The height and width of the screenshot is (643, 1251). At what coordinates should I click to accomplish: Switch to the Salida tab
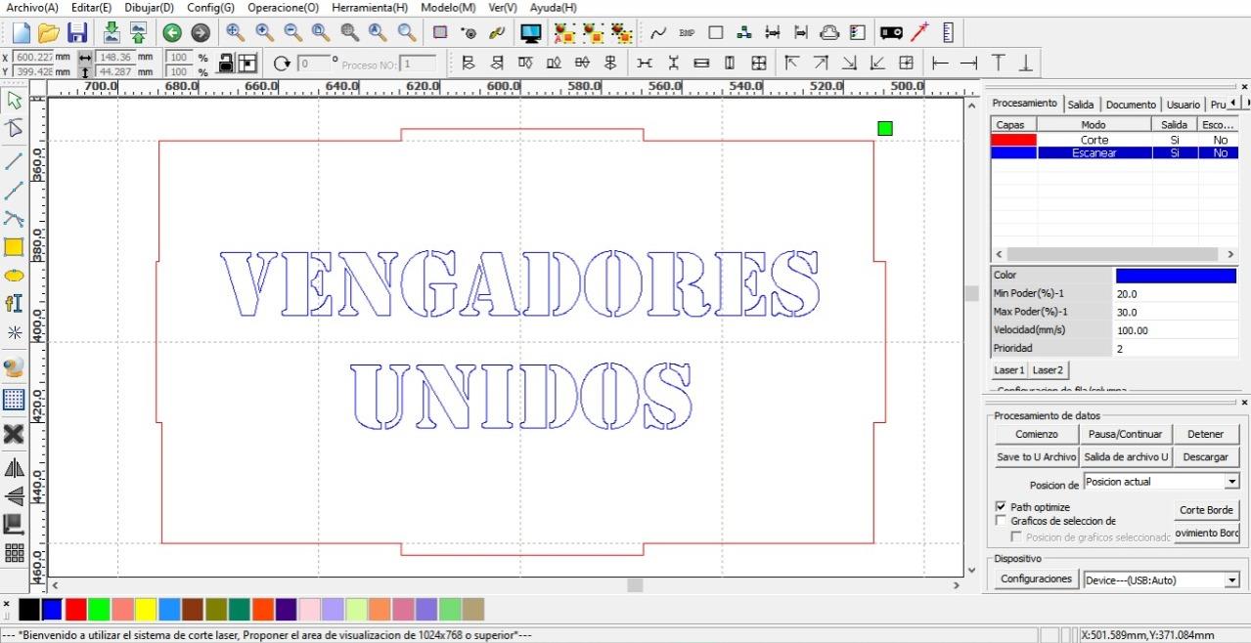(x=1081, y=104)
